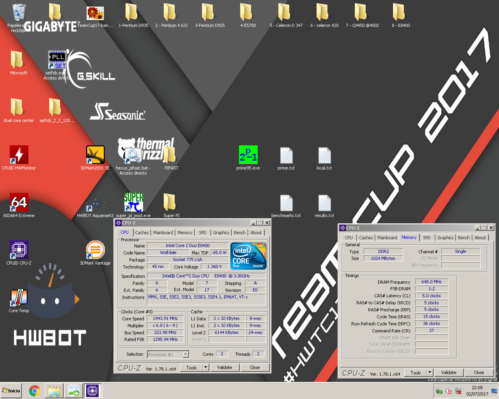The width and height of the screenshot is (499, 399).
Task: Click Close button in right CPU-Z window
Action: 479,373
